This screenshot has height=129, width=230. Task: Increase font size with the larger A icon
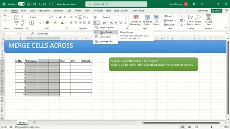(x=60, y=17)
